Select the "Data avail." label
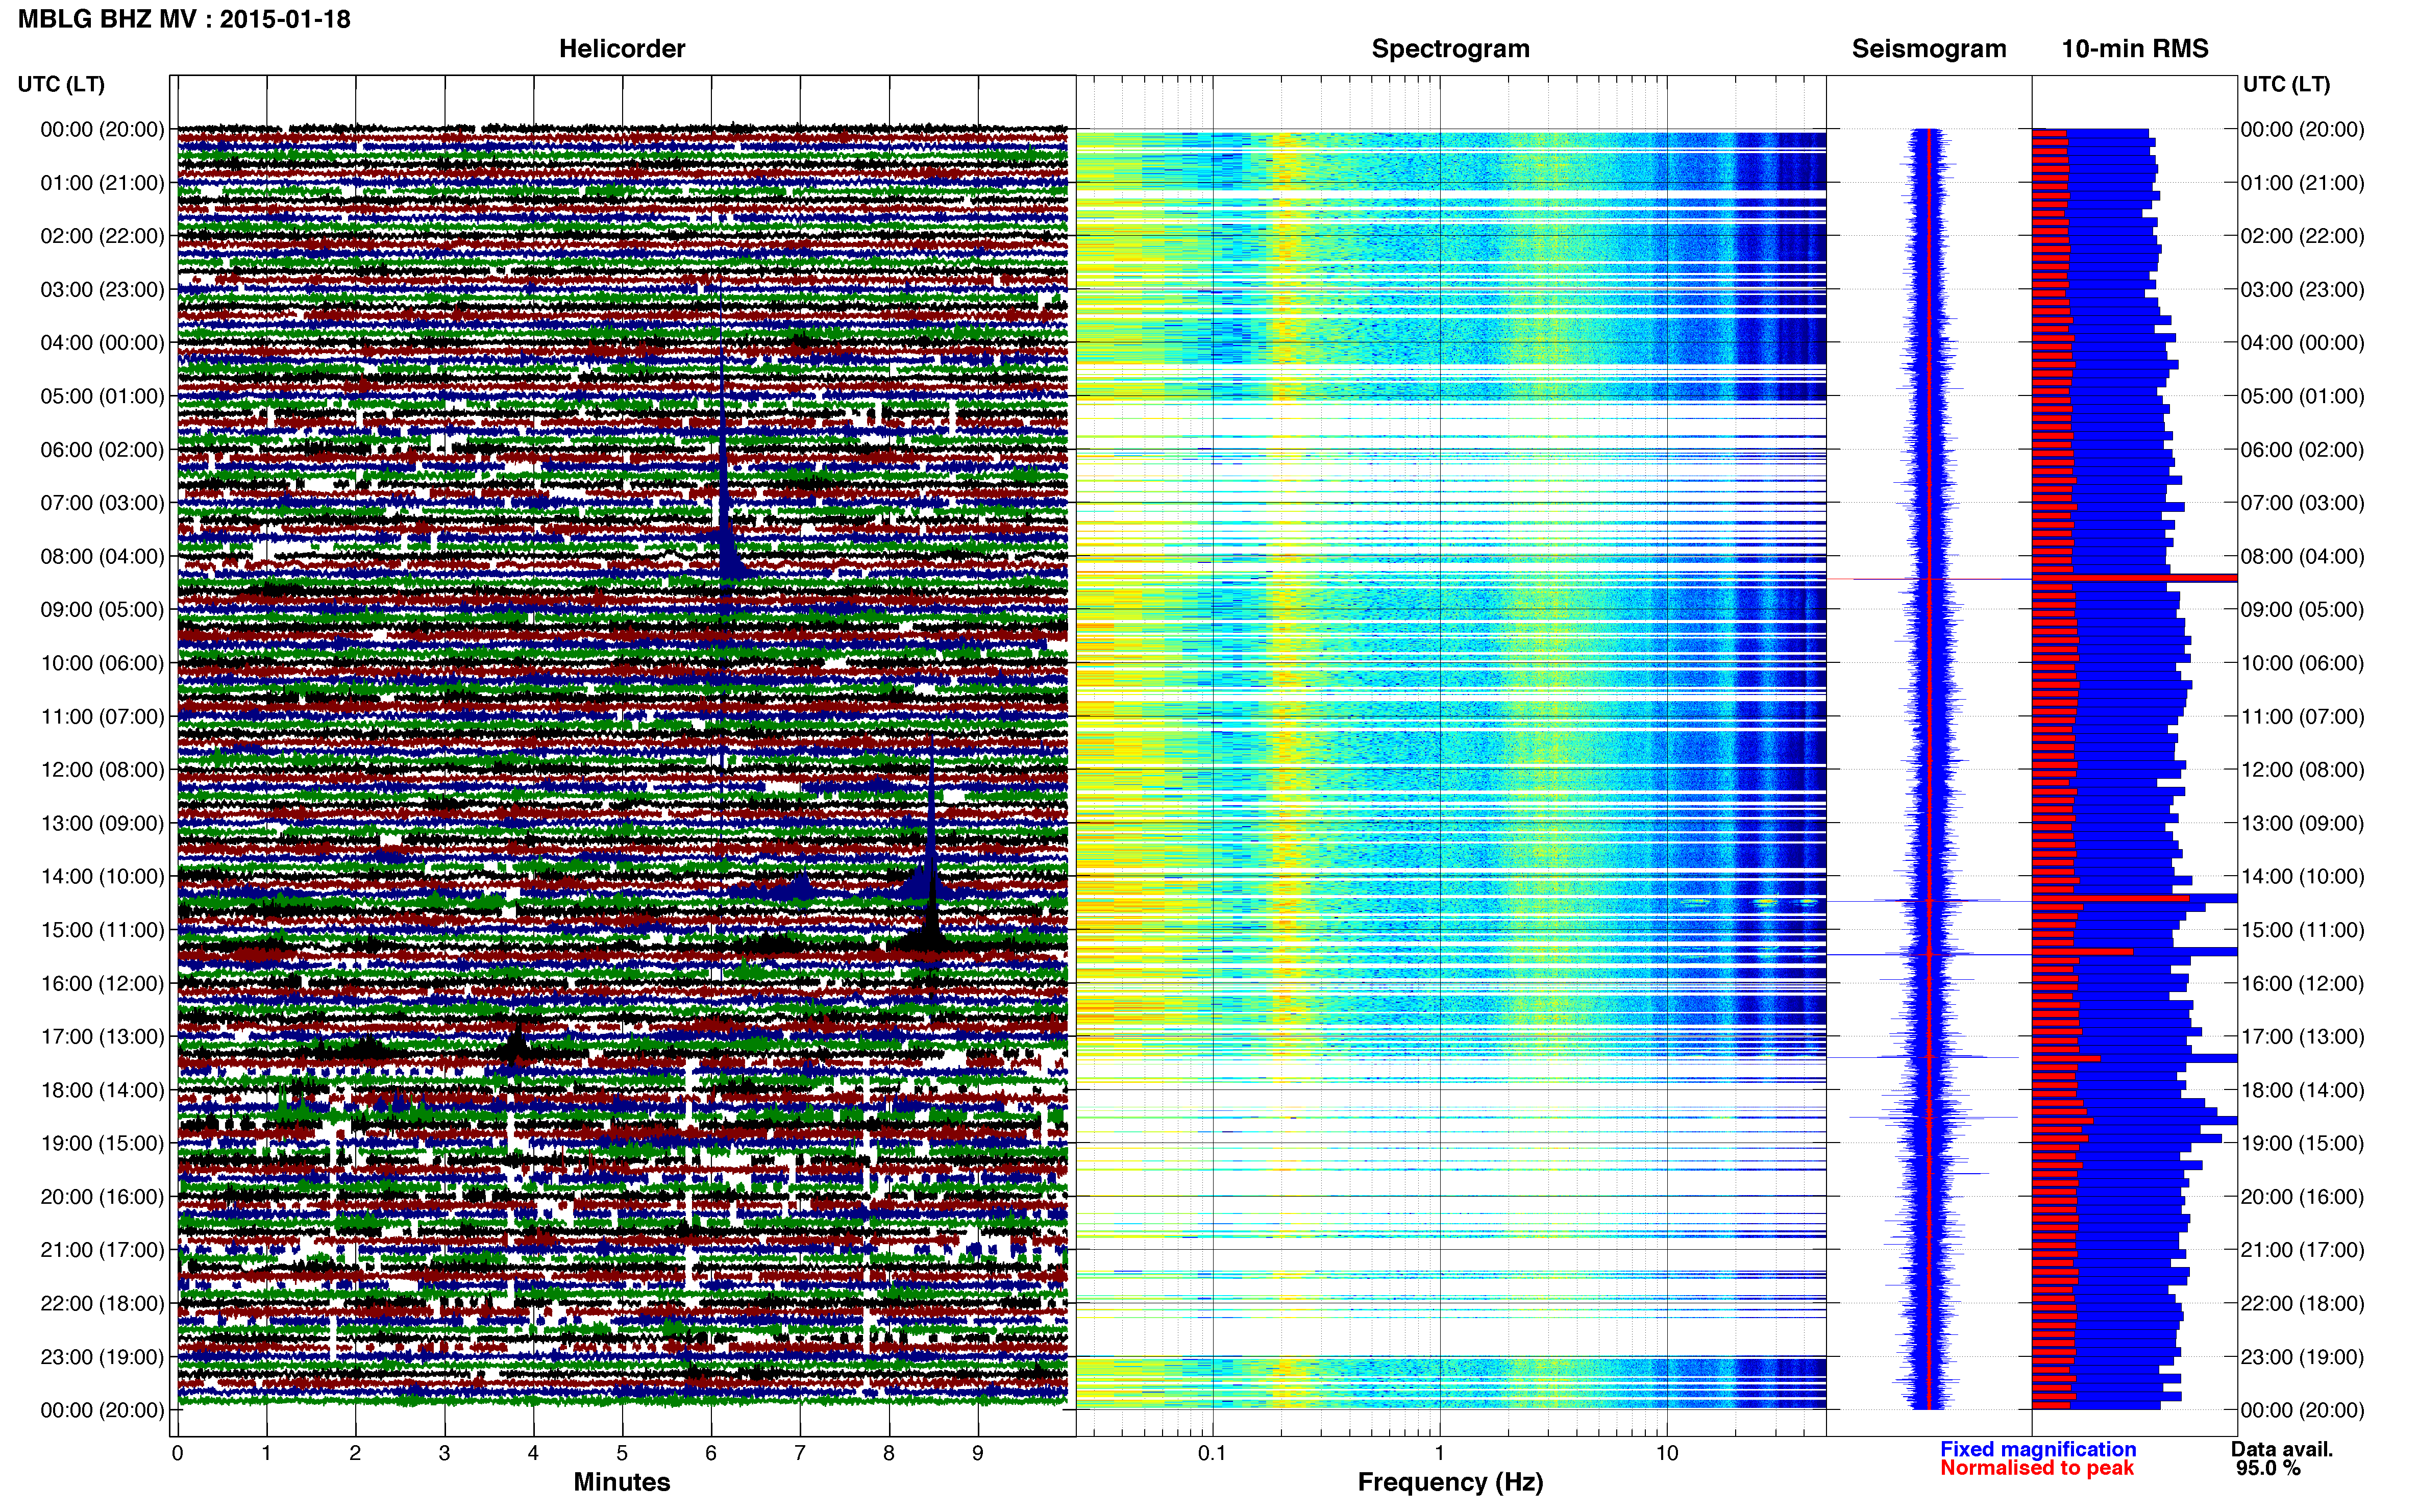Image resolution: width=2419 pixels, height=1512 pixels. point(2282,1449)
